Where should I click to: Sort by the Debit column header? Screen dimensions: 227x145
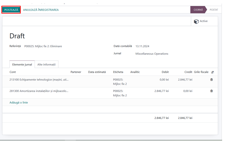click(x=165, y=72)
